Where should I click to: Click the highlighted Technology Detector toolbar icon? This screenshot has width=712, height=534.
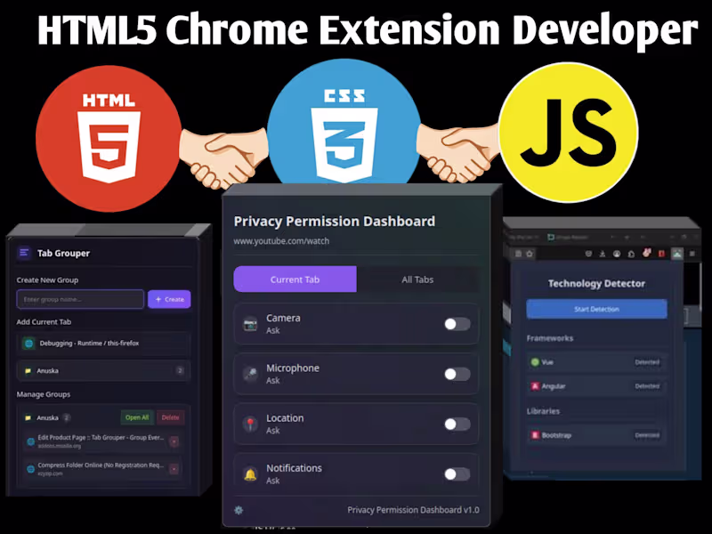tap(677, 254)
